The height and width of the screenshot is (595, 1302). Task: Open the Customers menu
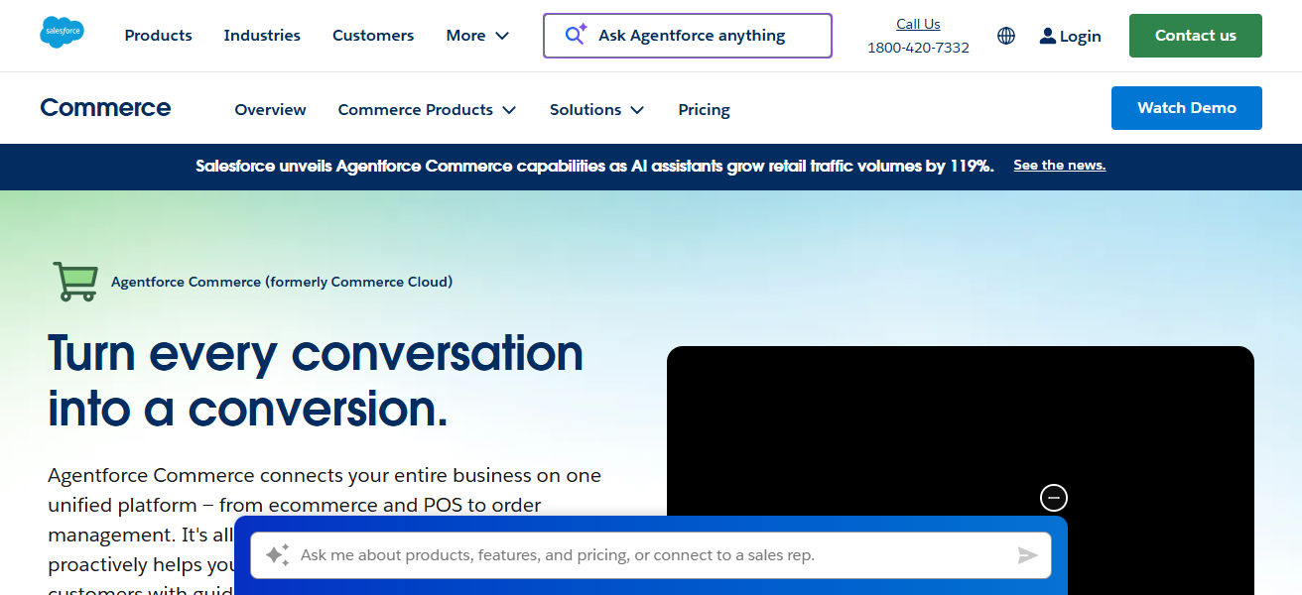(x=373, y=35)
